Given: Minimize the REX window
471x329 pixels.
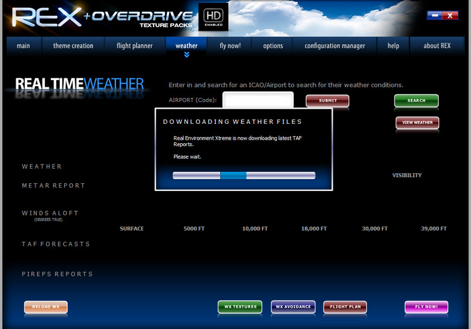Looking at the screenshot, I should 434,15.
